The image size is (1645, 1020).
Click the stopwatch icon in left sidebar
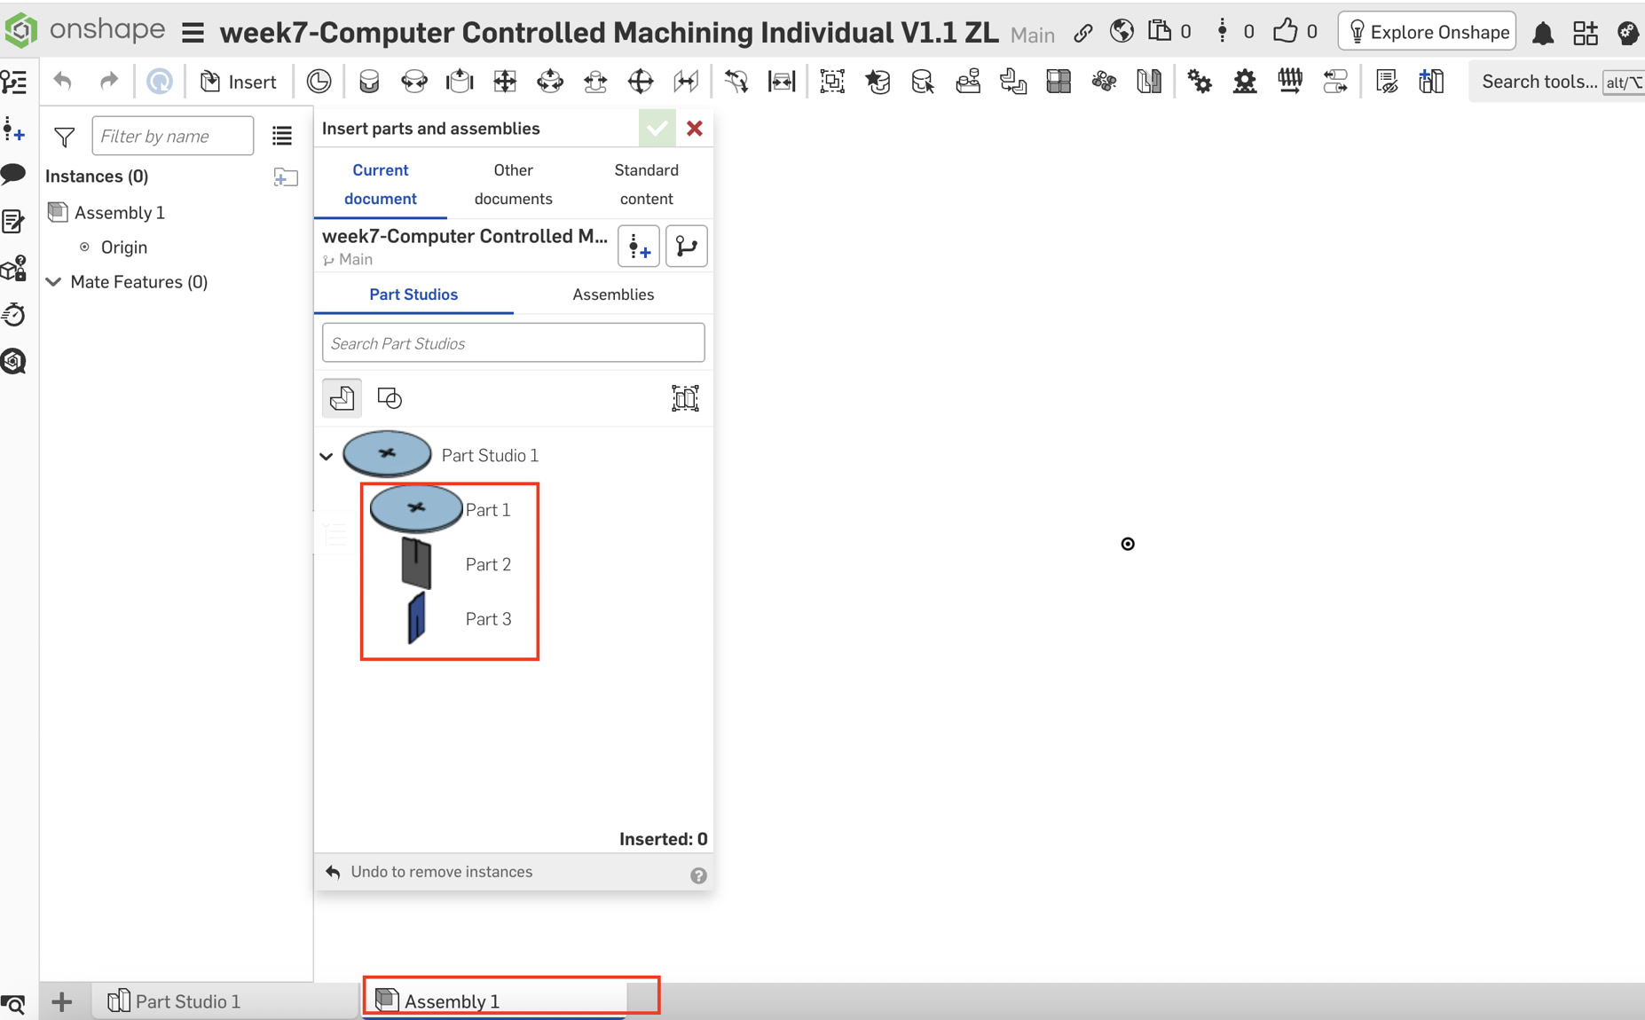tap(13, 314)
